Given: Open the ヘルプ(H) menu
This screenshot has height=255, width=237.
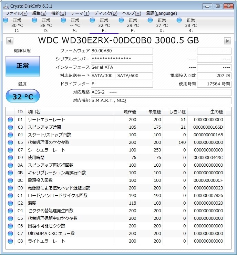Looking at the screenshot, I should (x=132, y=13).
